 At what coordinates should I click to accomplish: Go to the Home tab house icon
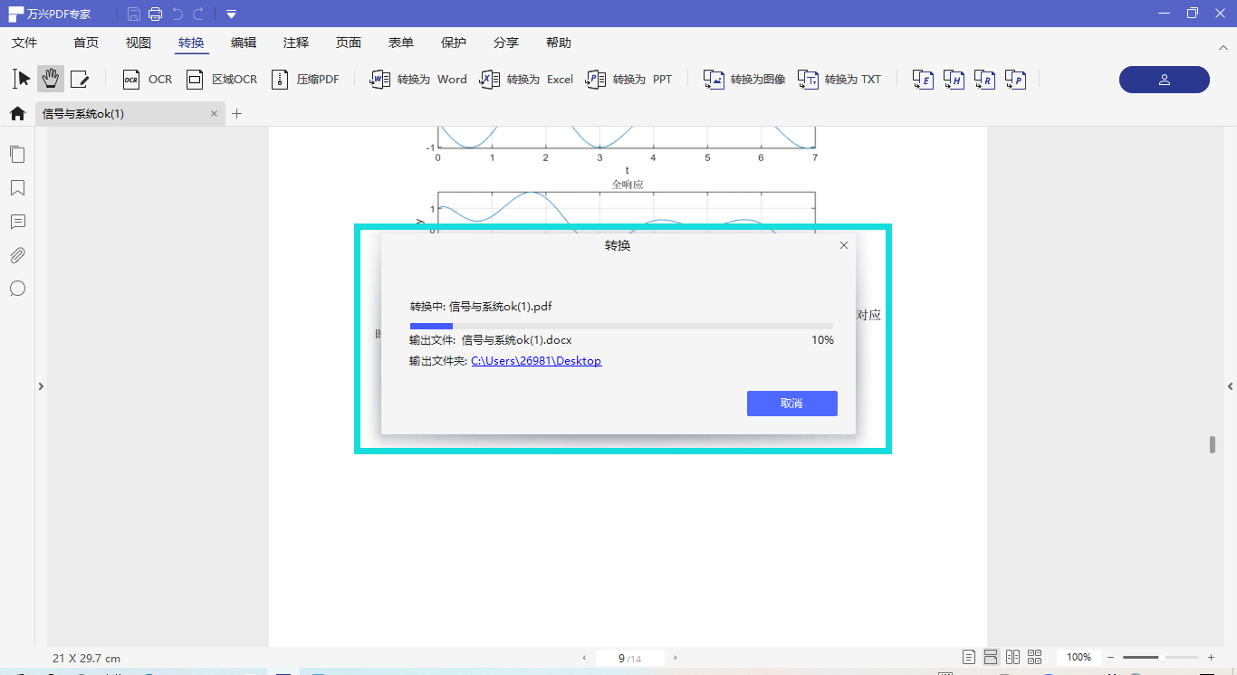[x=17, y=113]
